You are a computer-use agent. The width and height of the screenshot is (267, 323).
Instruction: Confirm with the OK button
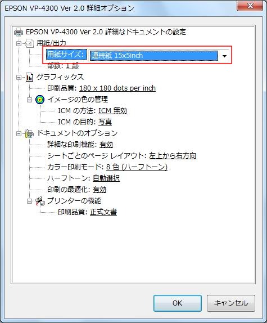point(177,303)
